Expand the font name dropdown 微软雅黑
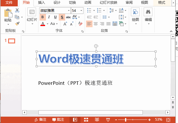This screenshot has width=178, height=123. [69, 11]
